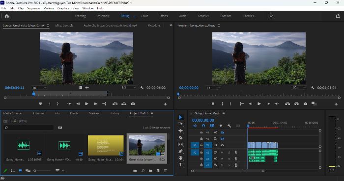
Task: Mark In point in Source monitor
Action: (x=50, y=103)
